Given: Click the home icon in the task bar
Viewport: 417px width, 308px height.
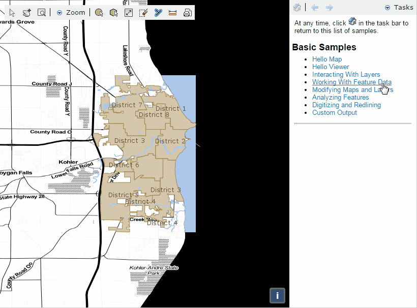Looking at the screenshot, I should [297, 7].
